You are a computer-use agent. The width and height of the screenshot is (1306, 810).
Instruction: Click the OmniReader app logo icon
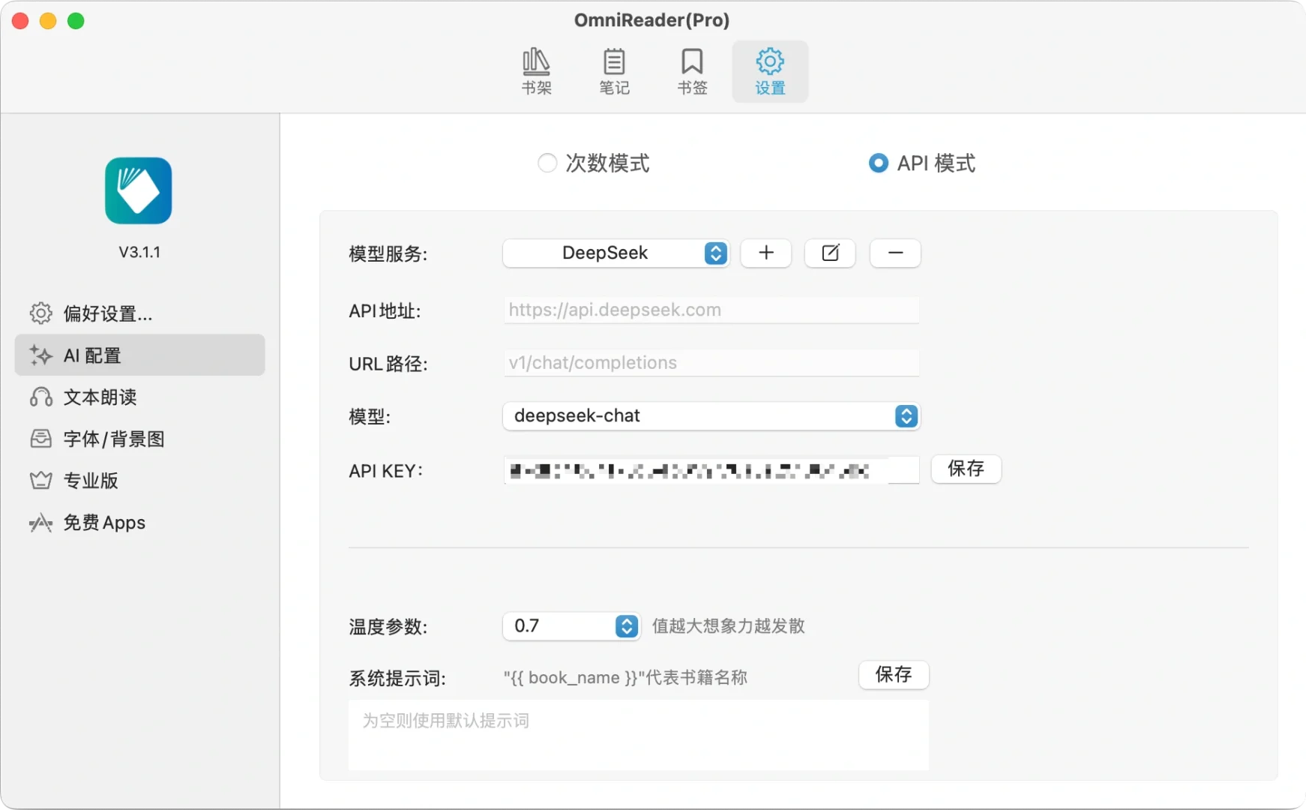point(139,190)
